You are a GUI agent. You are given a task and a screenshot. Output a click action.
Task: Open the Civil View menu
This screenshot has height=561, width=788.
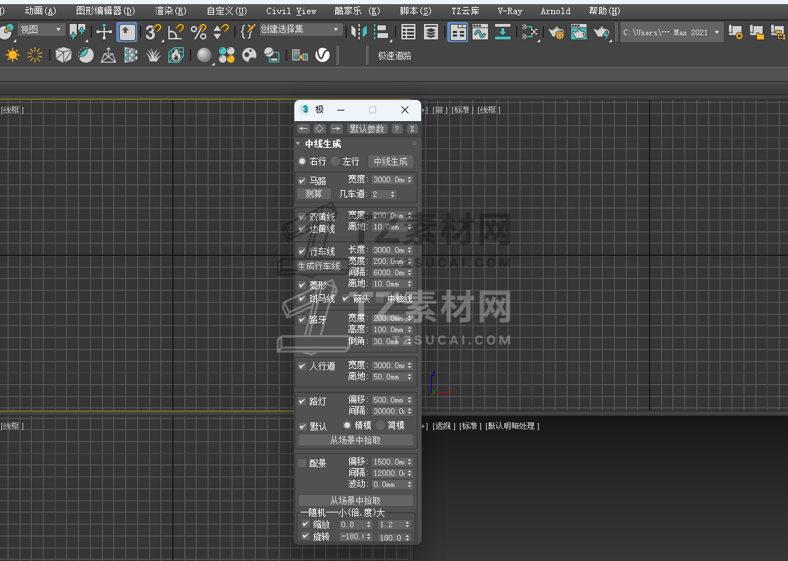coord(291,11)
